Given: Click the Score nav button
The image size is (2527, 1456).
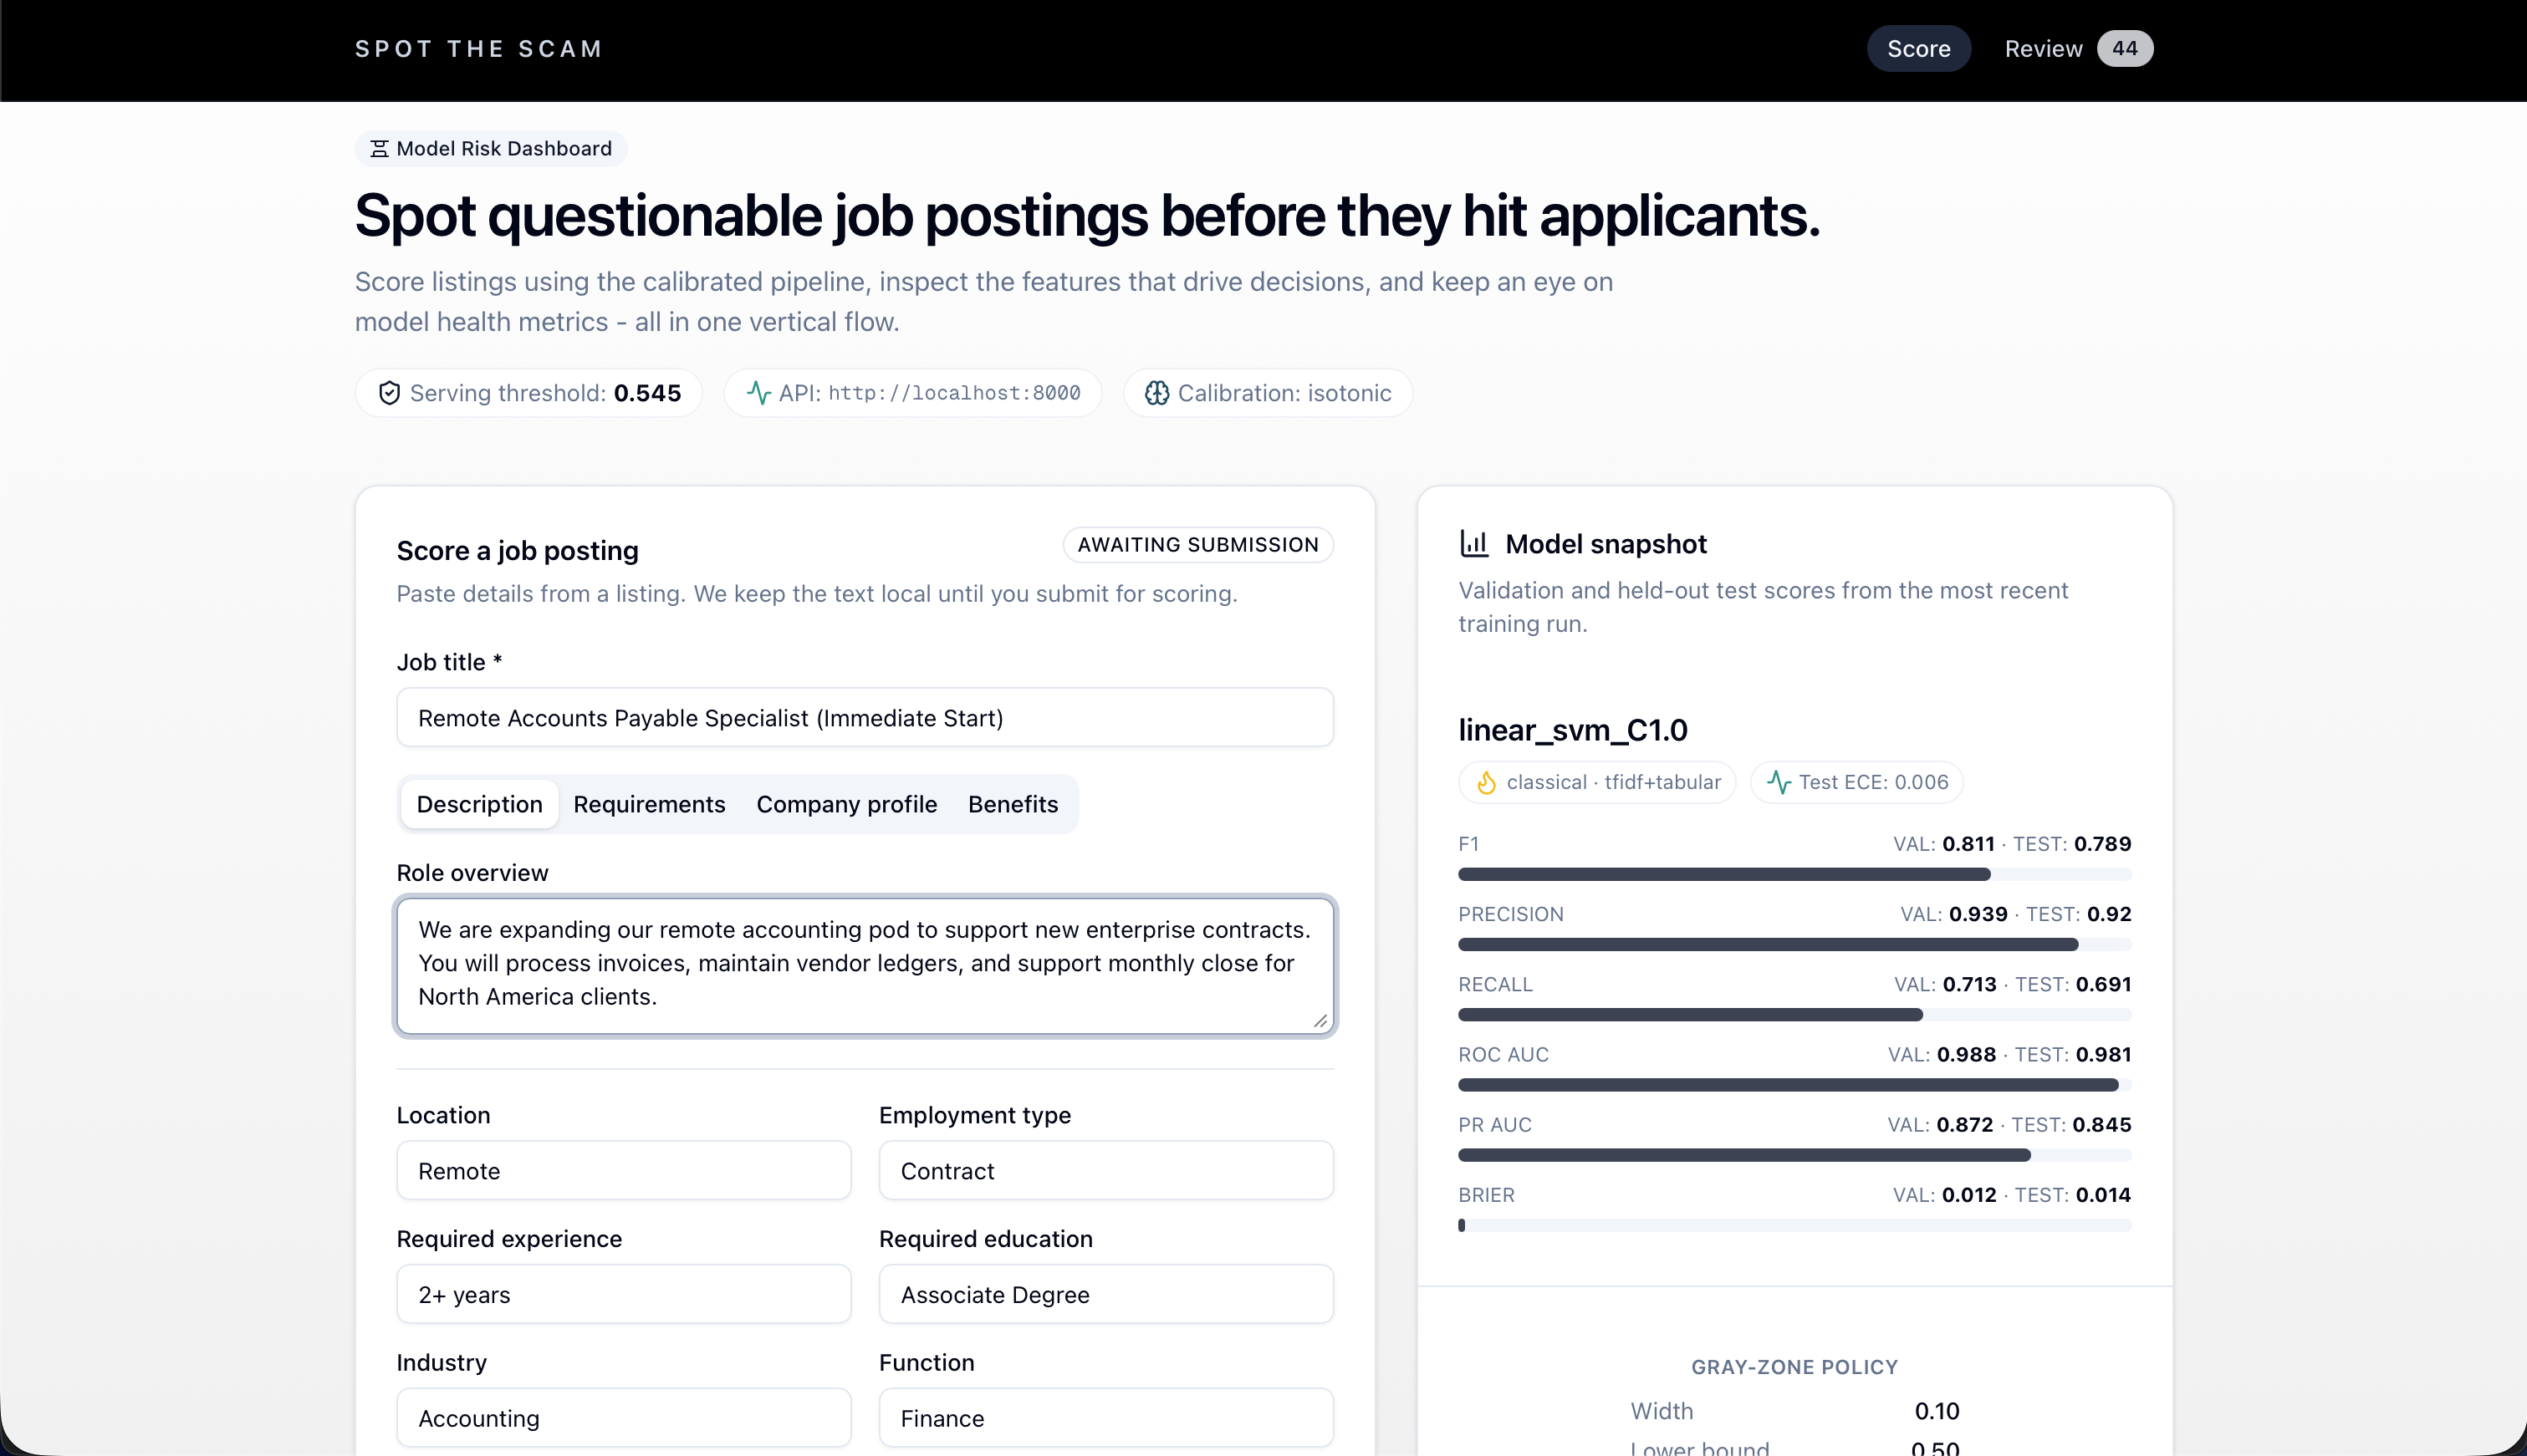Looking at the screenshot, I should 1917,49.
